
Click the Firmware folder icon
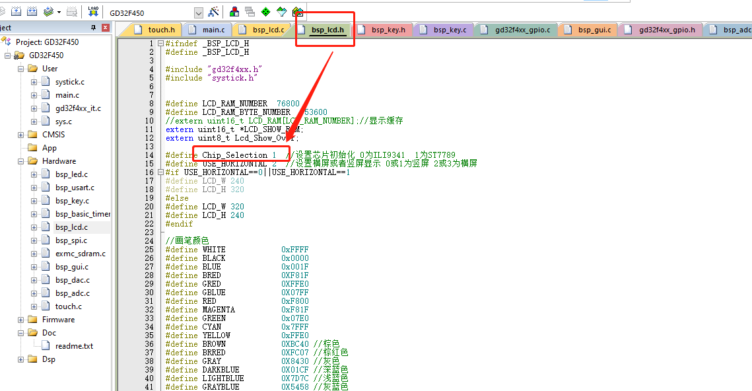click(x=32, y=319)
